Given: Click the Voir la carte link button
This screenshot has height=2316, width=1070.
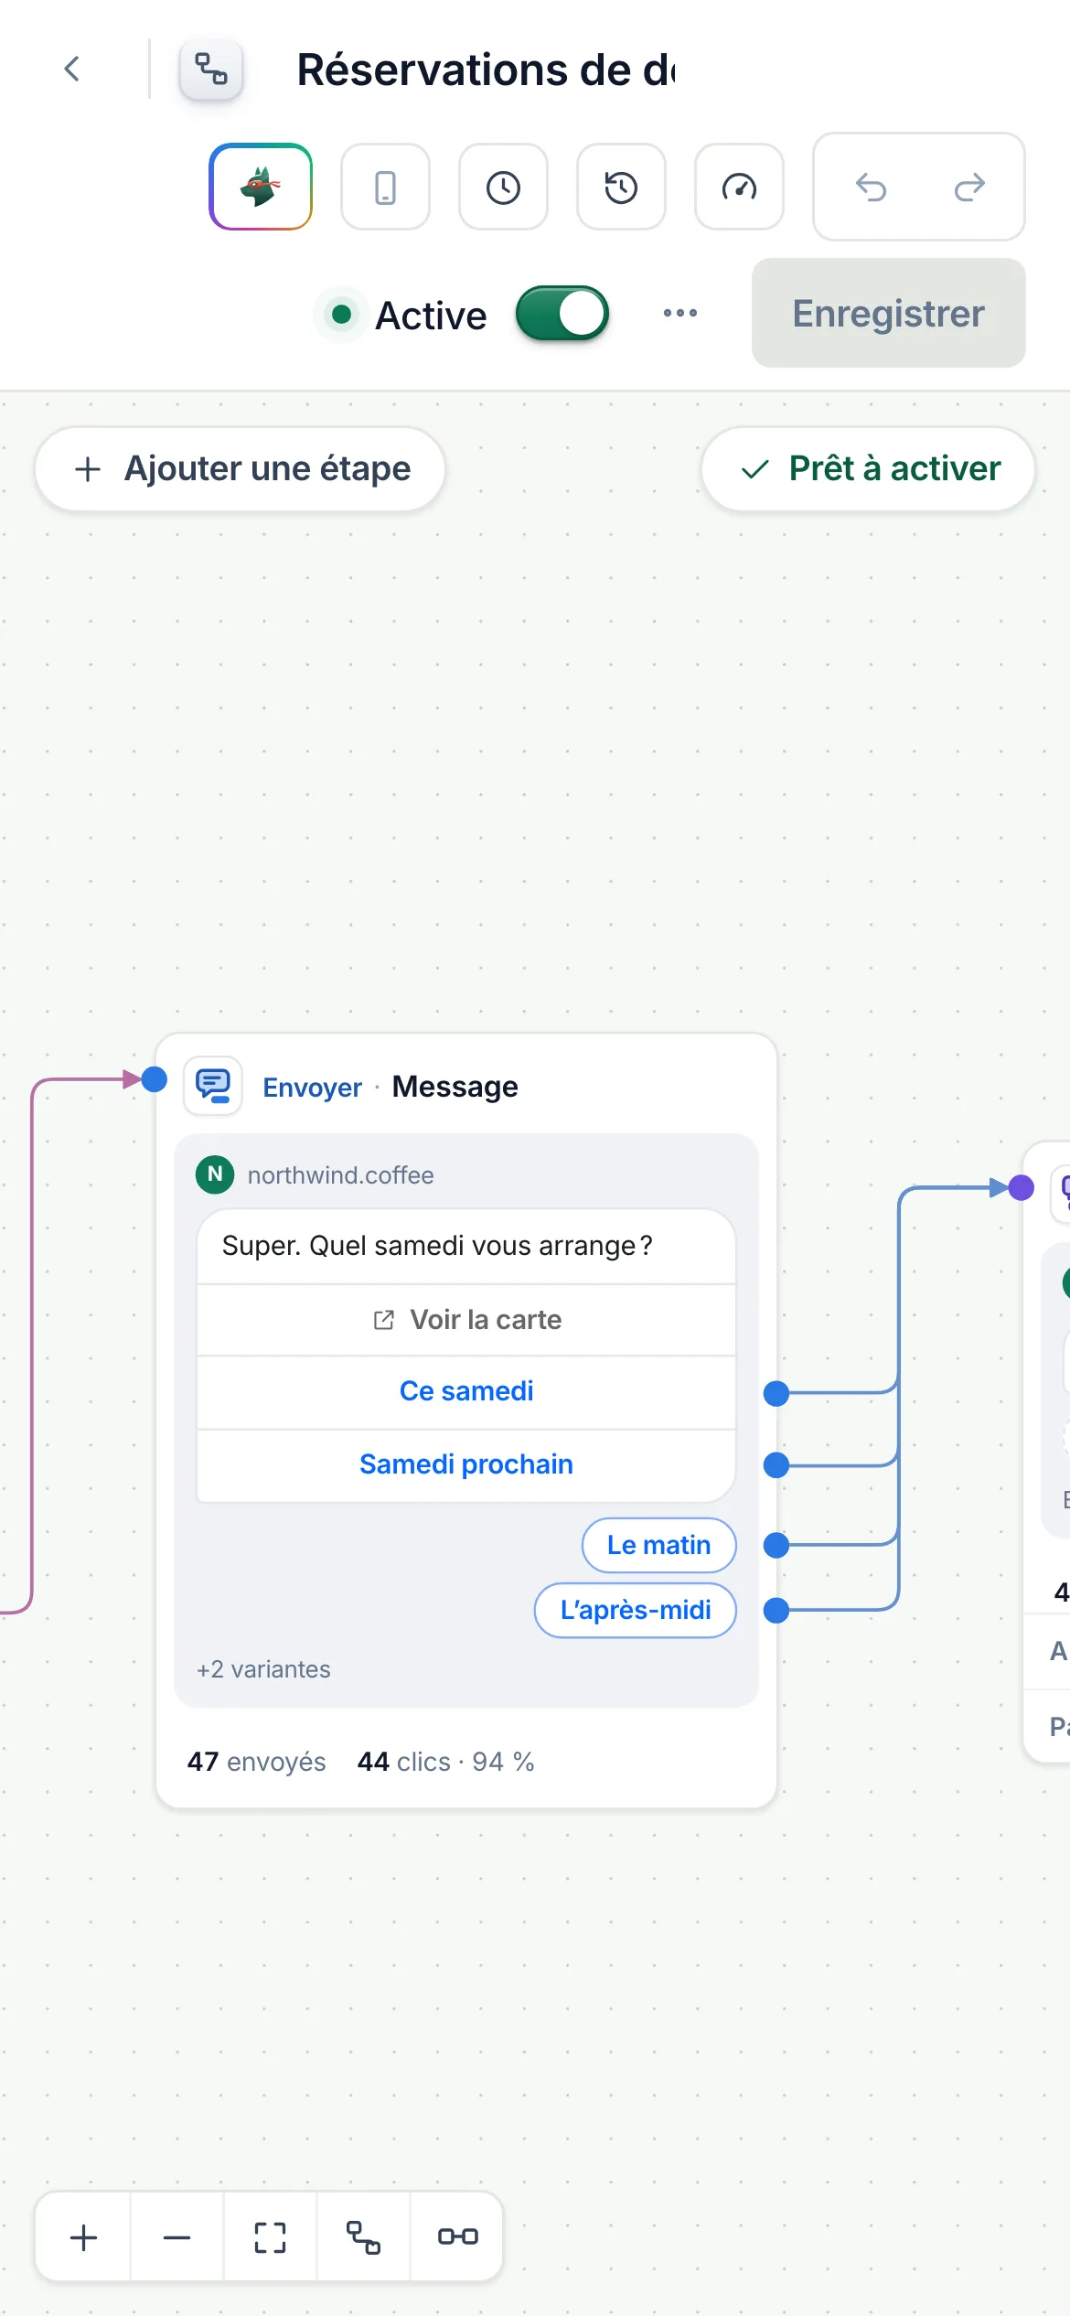Looking at the screenshot, I should pos(466,1320).
